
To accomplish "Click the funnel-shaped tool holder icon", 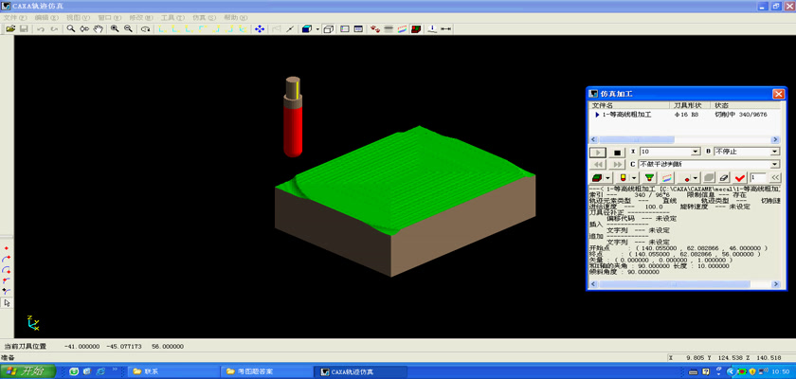I will [x=649, y=177].
